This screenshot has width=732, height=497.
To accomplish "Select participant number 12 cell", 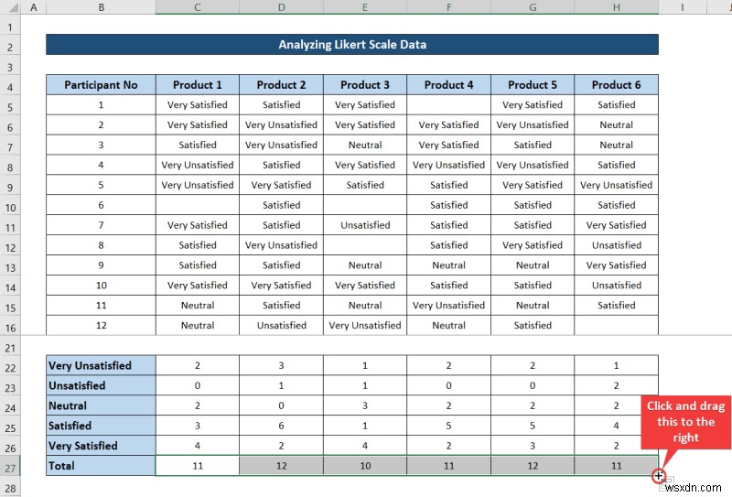I will point(101,326).
